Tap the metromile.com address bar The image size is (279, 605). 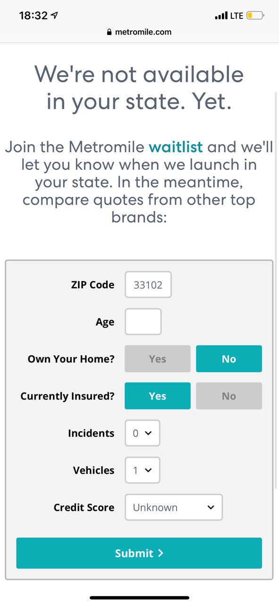click(x=139, y=32)
